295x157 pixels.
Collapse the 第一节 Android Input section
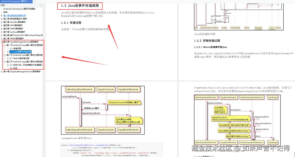pos(5,45)
